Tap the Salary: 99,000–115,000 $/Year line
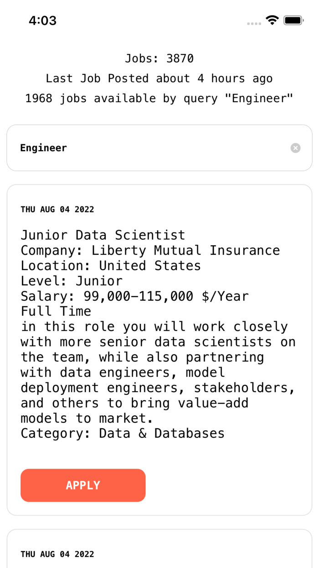The width and height of the screenshot is (319, 568). pos(135,296)
